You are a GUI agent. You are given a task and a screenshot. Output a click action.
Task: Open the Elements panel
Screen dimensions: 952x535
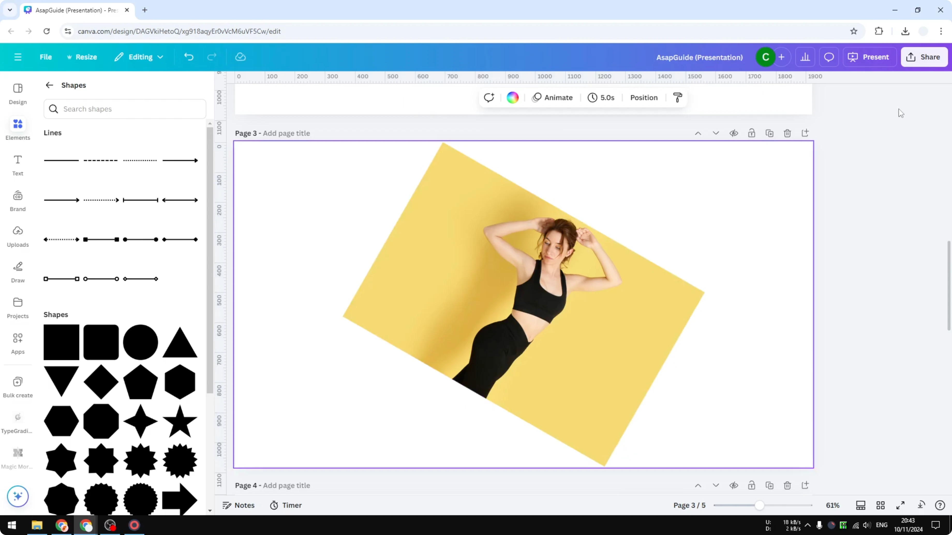click(17, 128)
